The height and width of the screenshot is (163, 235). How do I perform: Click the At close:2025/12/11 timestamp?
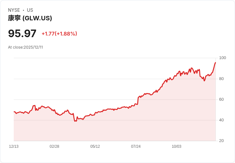(26, 47)
